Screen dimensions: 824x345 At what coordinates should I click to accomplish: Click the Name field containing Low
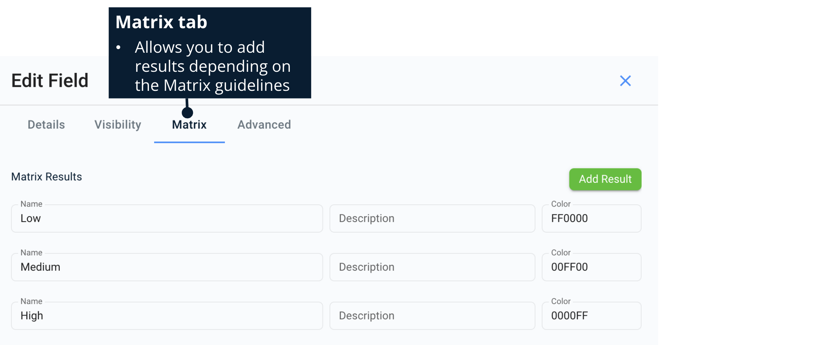(x=167, y=218)
